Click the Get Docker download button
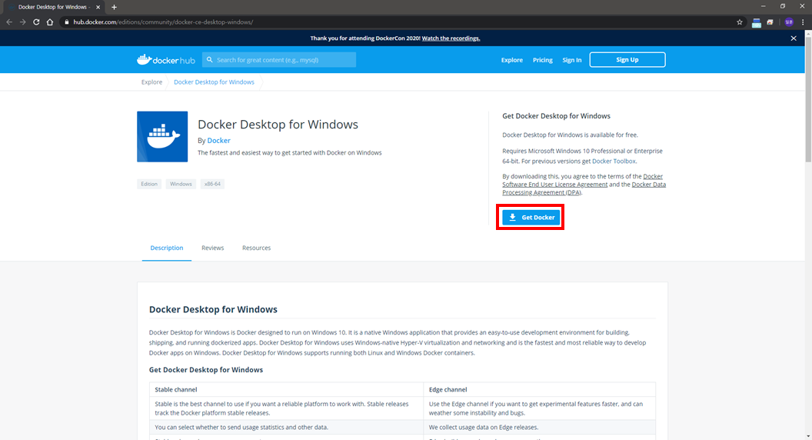 click(531, 217)
